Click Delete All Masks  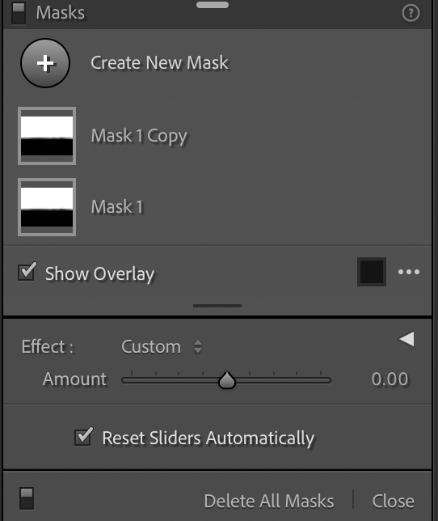[x=269, y=501]
